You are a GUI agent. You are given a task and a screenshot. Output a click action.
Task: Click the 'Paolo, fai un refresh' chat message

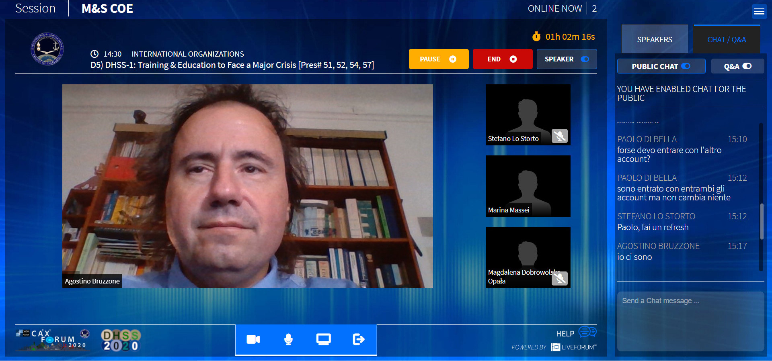click(653, 227)
